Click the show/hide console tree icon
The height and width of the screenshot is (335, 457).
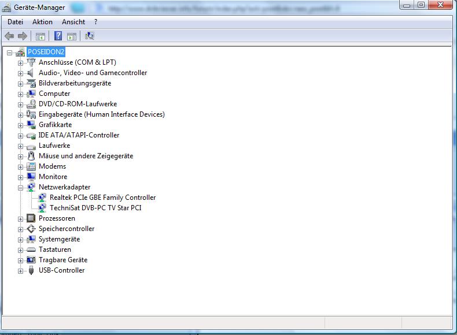click(40, 36)
